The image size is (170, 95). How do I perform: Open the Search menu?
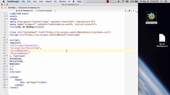(x=48, y=1)
